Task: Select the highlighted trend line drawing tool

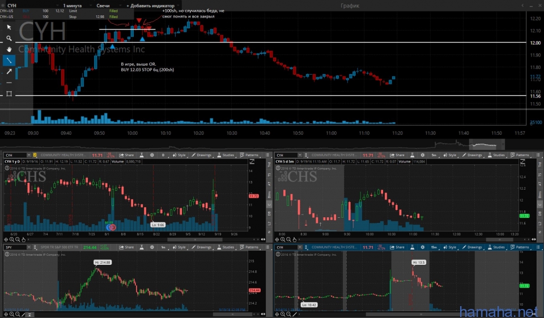Action: click(x=9, y=61)
